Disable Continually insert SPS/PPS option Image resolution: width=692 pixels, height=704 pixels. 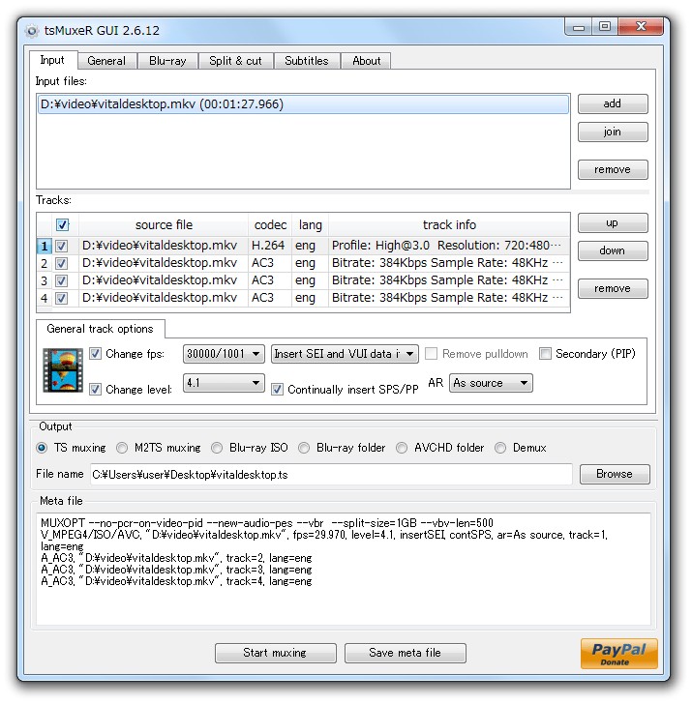click(279, 390)
